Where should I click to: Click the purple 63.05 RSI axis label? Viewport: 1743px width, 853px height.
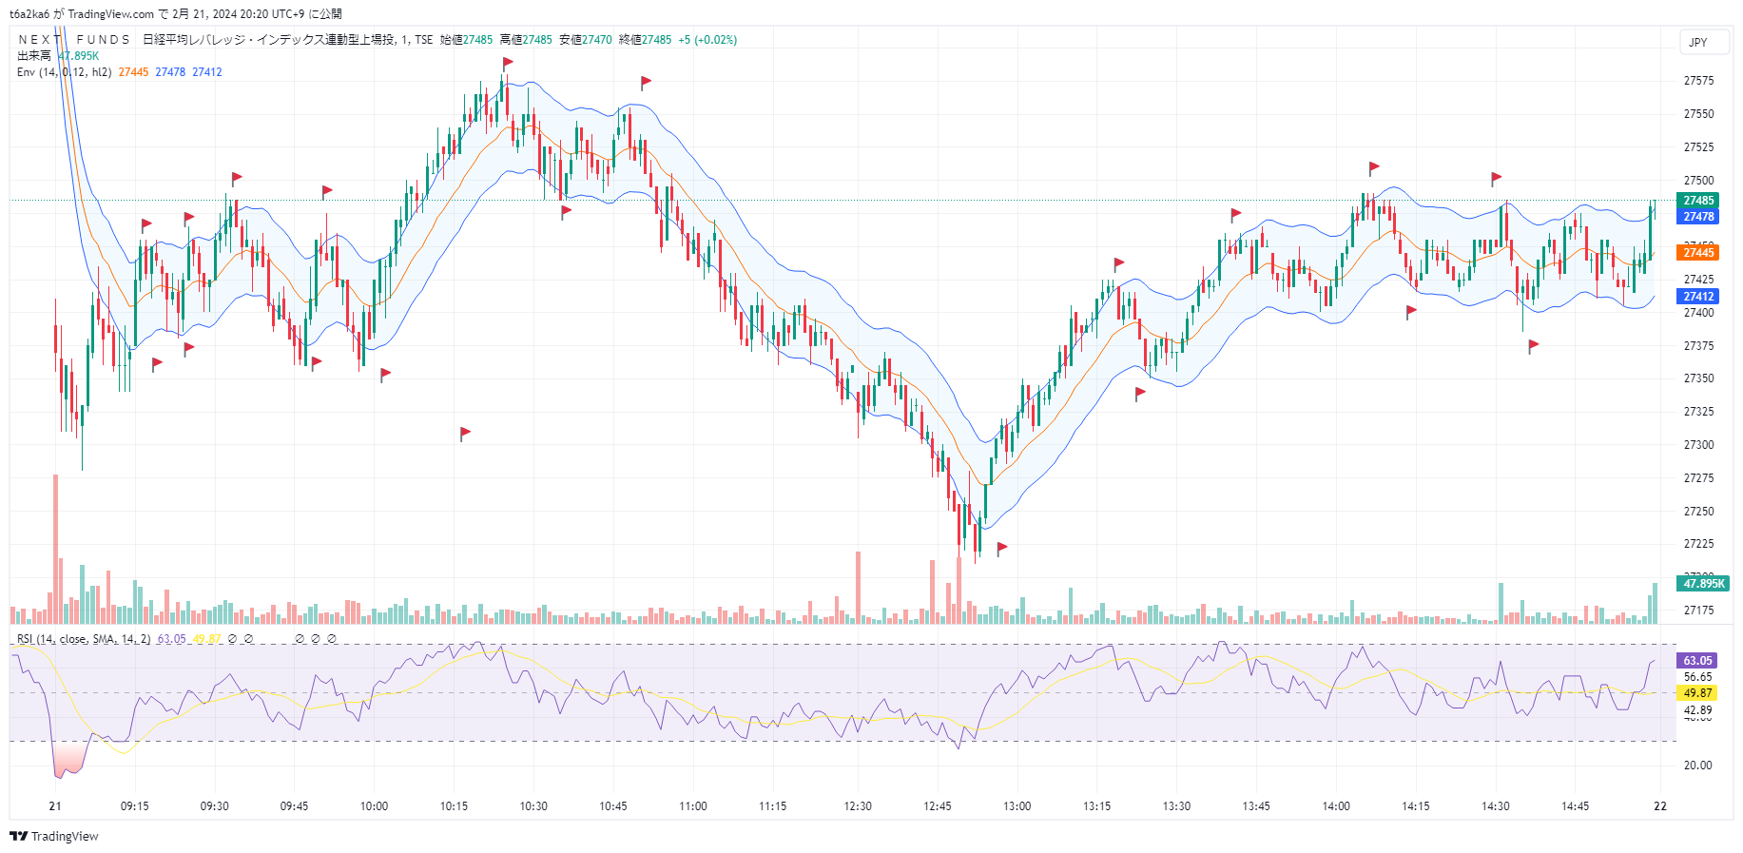click(1697, 661)
